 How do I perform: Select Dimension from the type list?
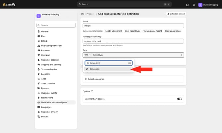(94, 69)
